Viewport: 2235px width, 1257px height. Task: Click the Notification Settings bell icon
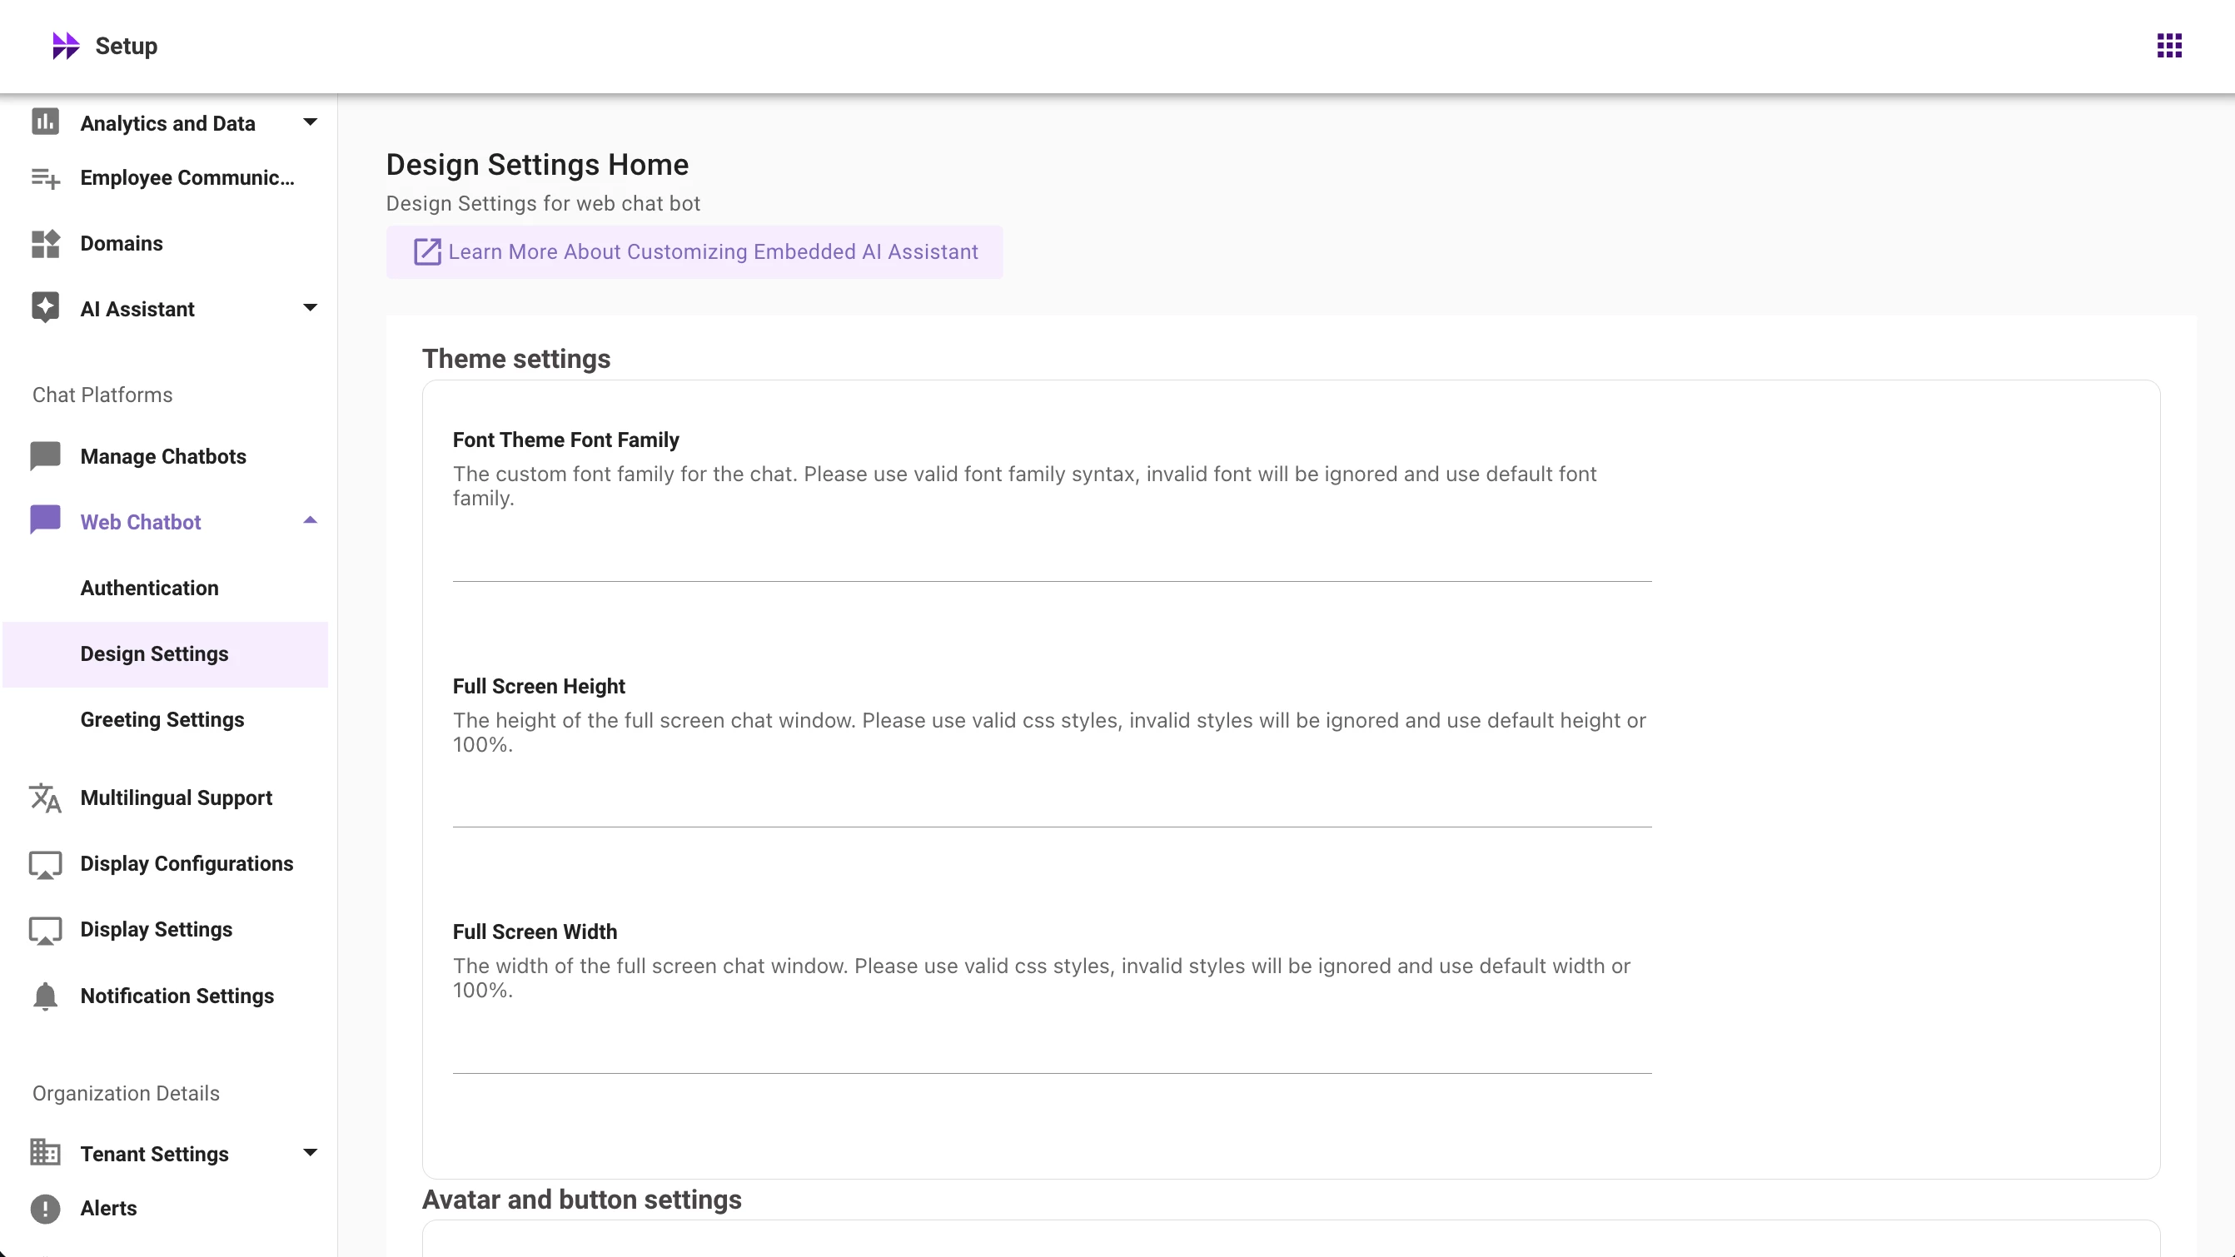click(45, 996)
